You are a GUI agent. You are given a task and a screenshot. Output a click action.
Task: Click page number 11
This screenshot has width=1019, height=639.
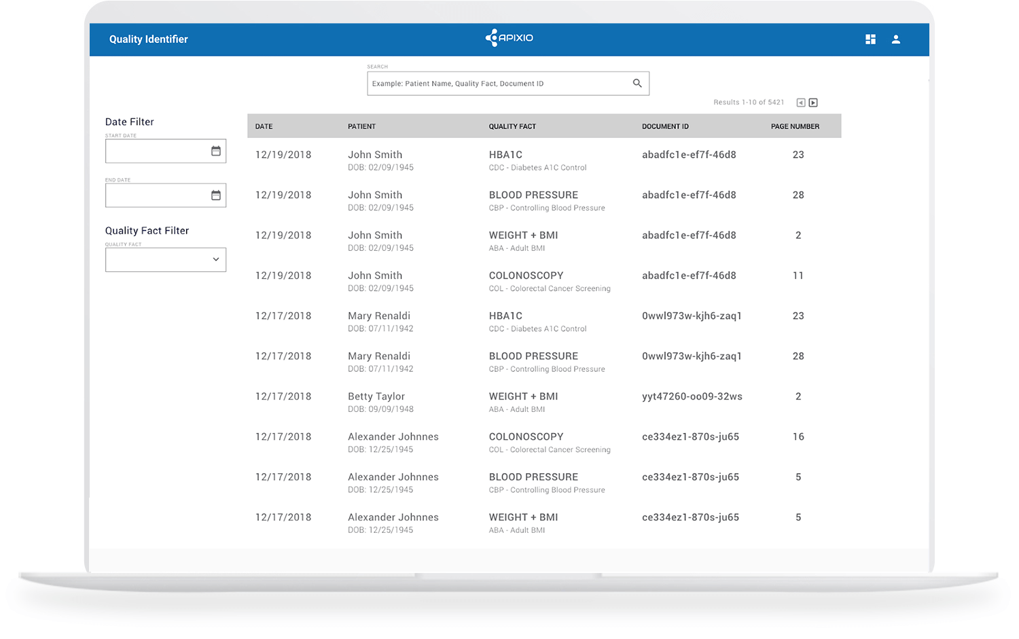[798, 275]
